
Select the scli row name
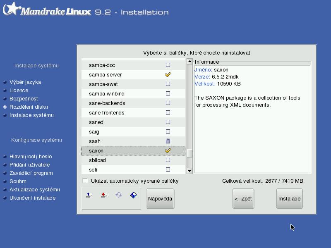click(x=93, y=169)
